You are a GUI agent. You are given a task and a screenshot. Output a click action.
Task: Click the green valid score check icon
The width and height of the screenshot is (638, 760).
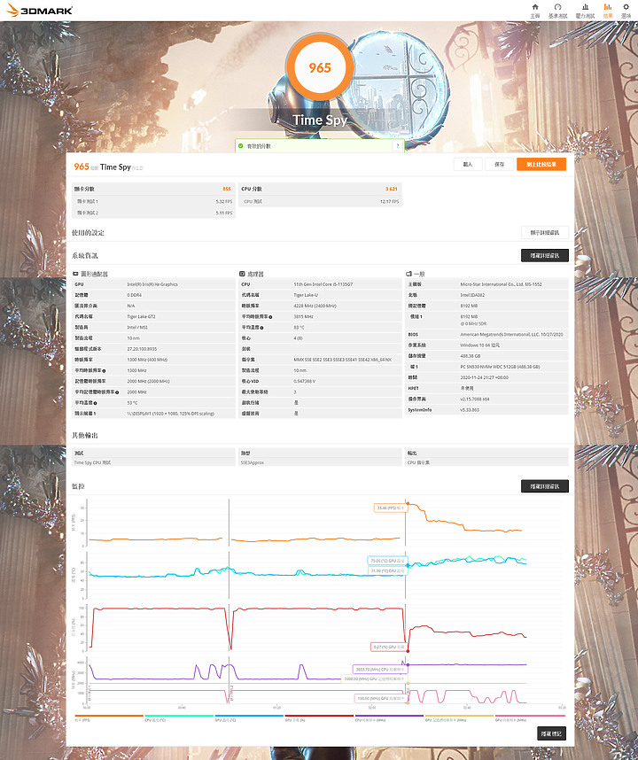(x=241, y=146)
